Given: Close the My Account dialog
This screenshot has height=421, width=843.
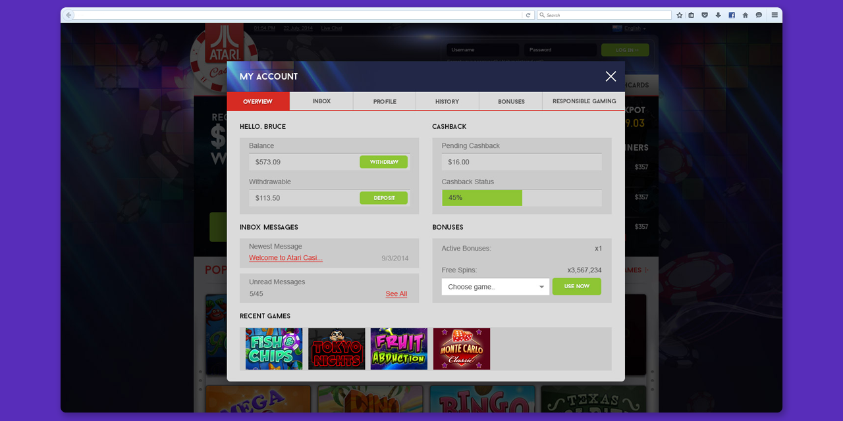Looking at the screenshot, I should click(x=611, y=76).
